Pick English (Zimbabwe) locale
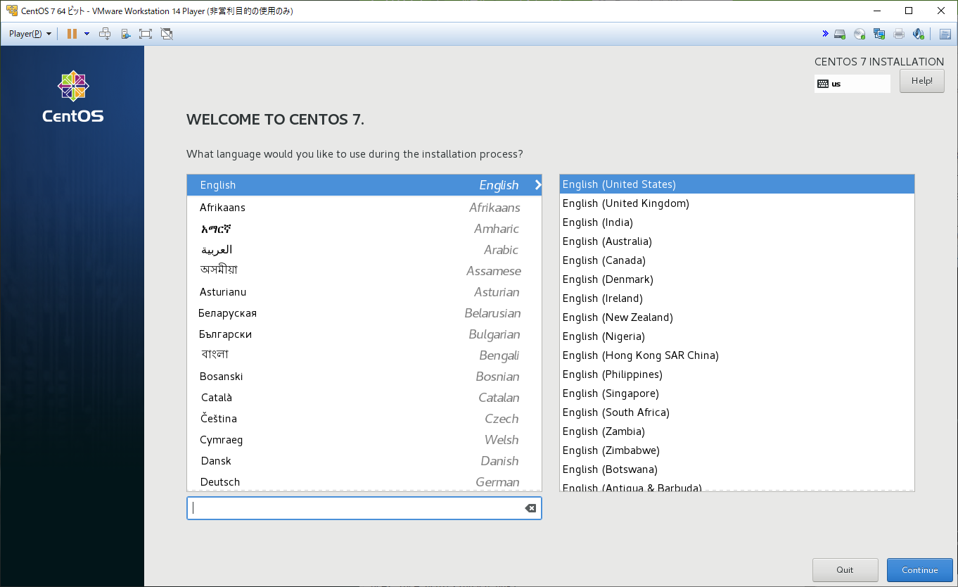This screenshot has height=587, width=958. point(737,450)
